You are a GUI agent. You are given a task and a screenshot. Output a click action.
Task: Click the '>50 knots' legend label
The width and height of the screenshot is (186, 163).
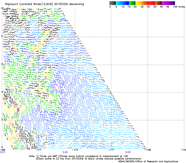click(179, 7)
